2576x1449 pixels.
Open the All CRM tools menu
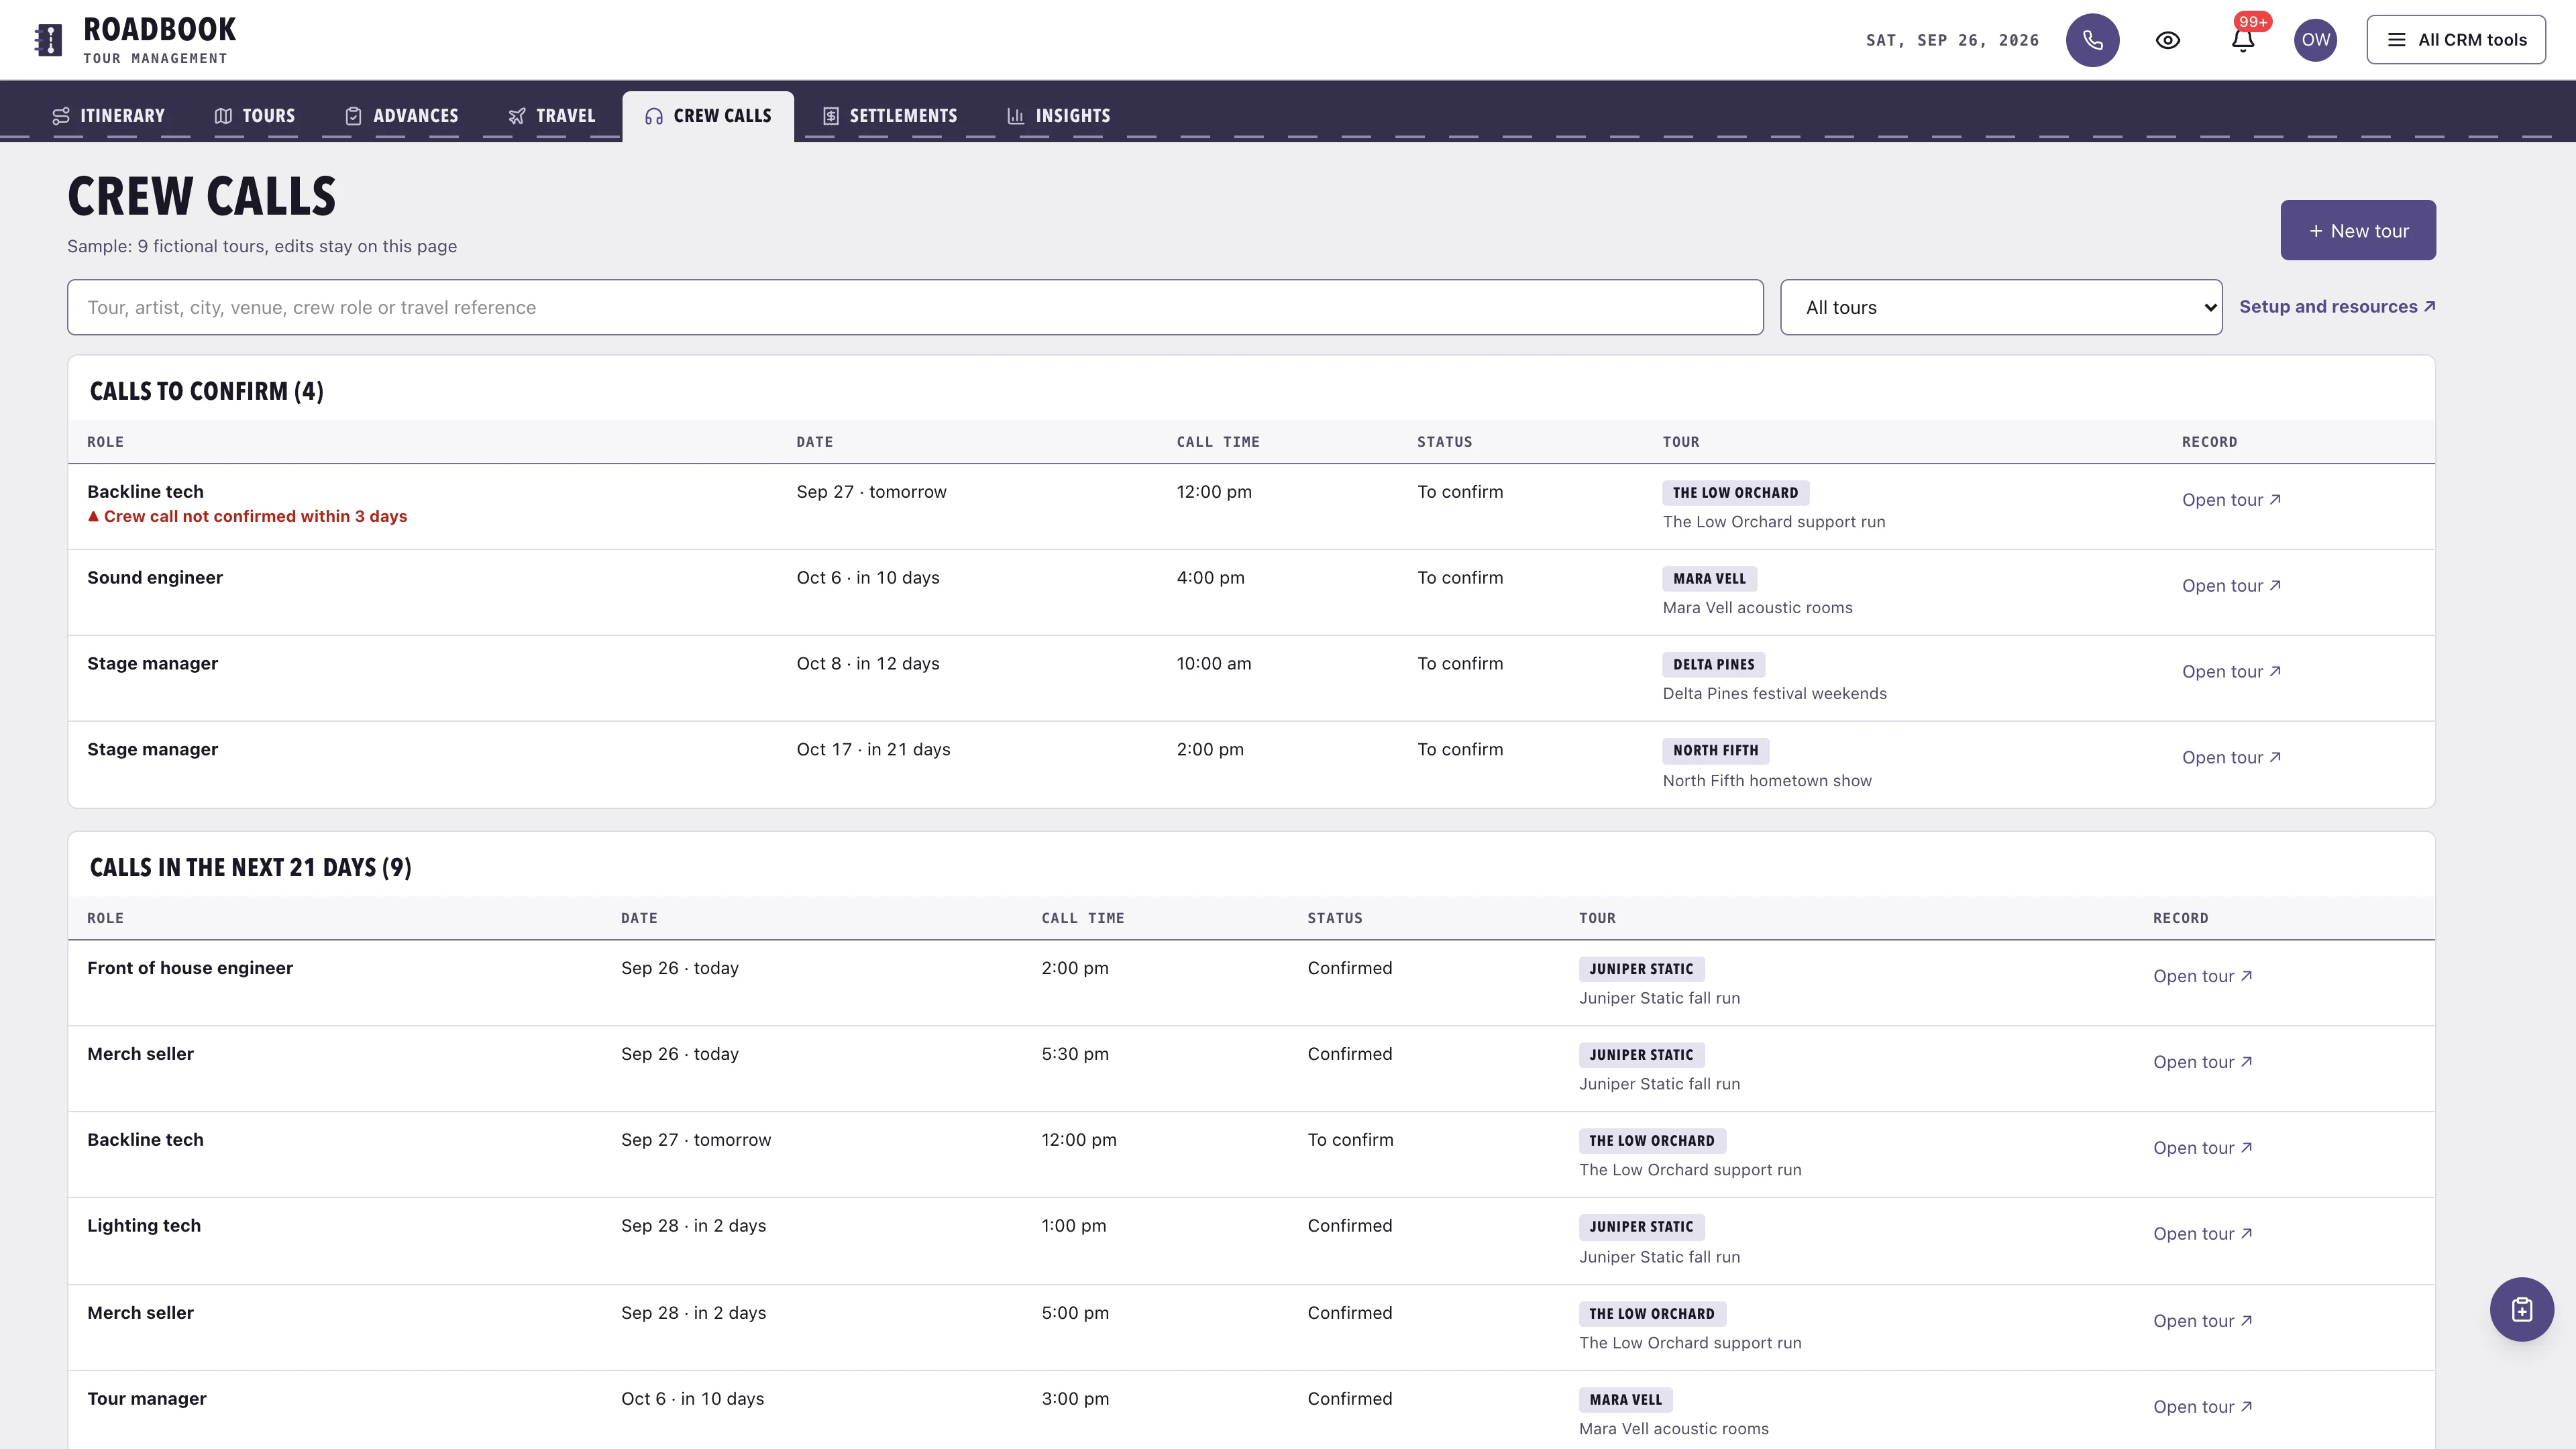2456,40
